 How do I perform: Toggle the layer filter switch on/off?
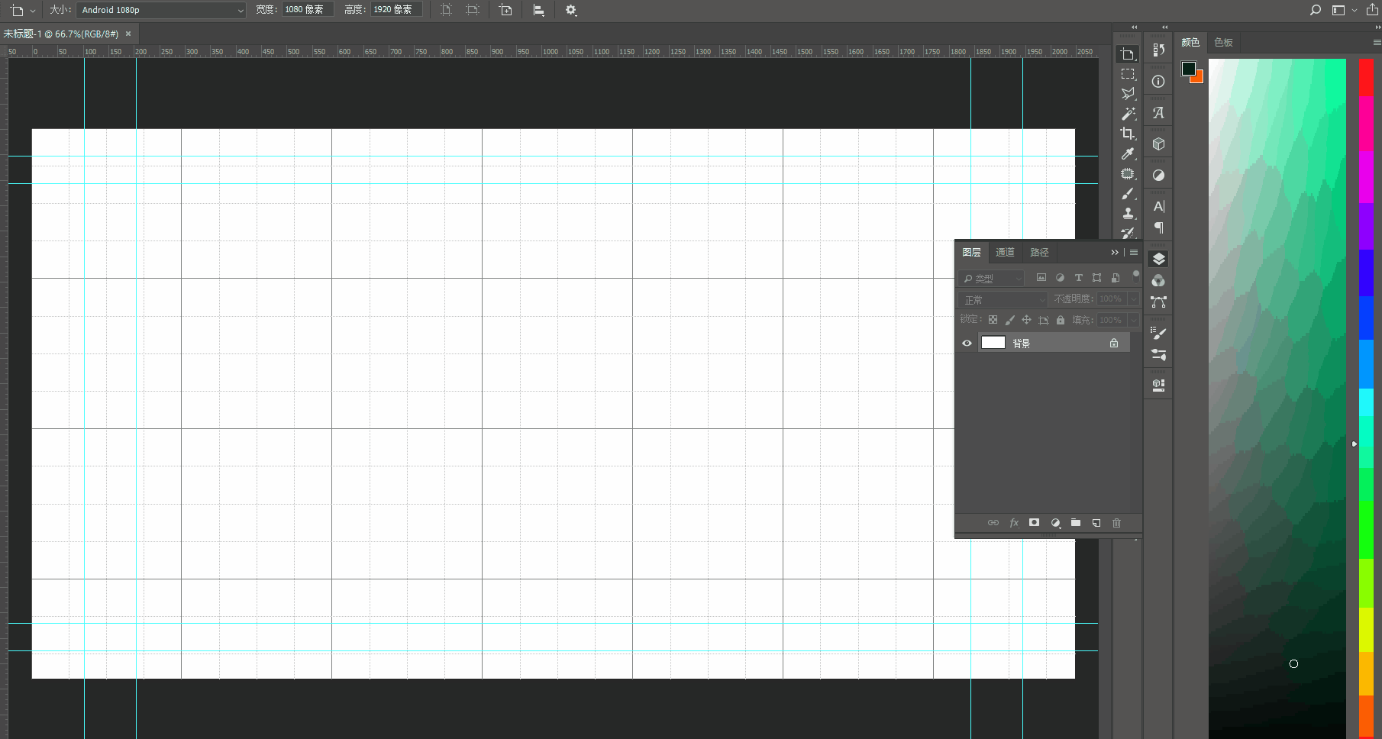click(x=1135, y=276)
